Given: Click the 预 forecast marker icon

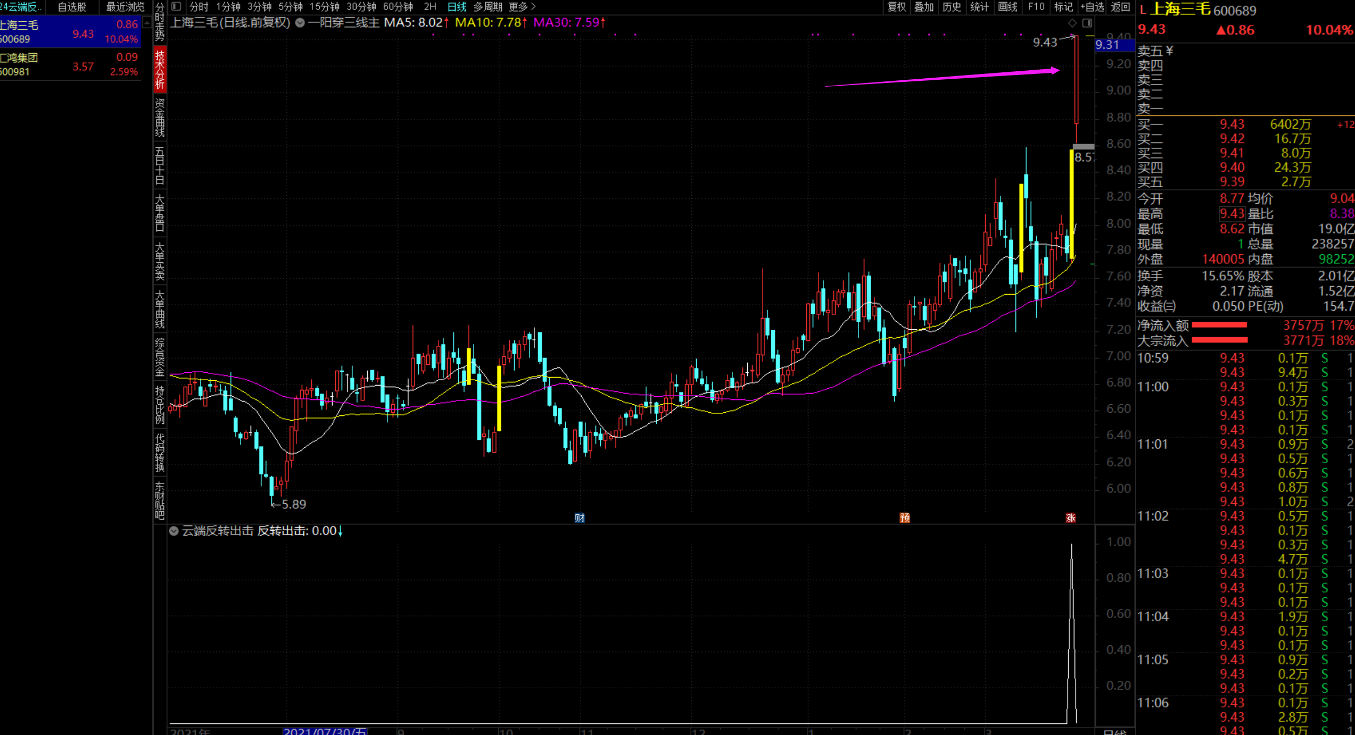Looking at the screenshot, I should [904, 517].
